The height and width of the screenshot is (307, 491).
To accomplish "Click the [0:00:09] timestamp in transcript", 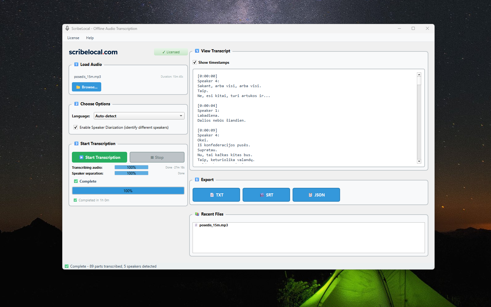I will [207, 130].
